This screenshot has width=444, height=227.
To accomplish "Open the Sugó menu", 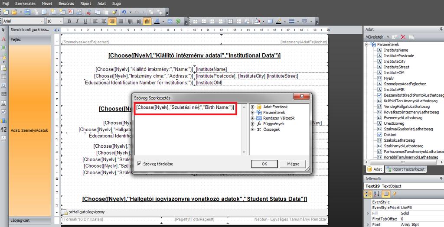I will point(116,3).
